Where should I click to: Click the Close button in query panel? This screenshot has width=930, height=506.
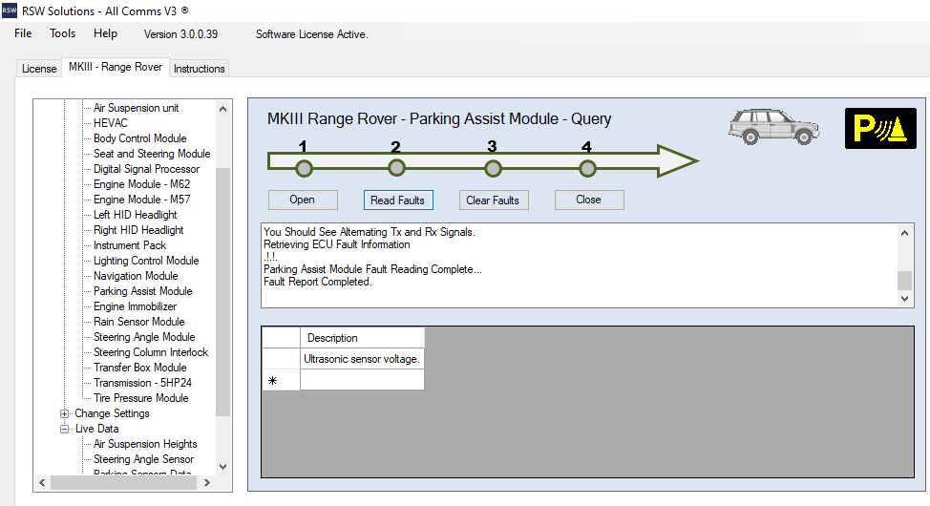point(589,200)
